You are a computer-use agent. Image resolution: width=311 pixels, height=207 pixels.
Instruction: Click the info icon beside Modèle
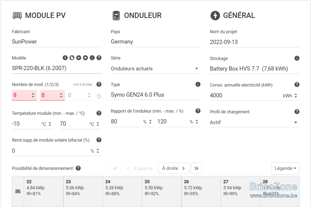pyautogui.click(x=92, y=58)
